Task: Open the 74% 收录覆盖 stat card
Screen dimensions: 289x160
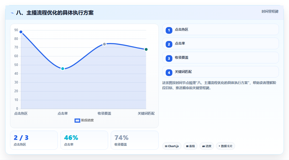Action: pos(134,140)
